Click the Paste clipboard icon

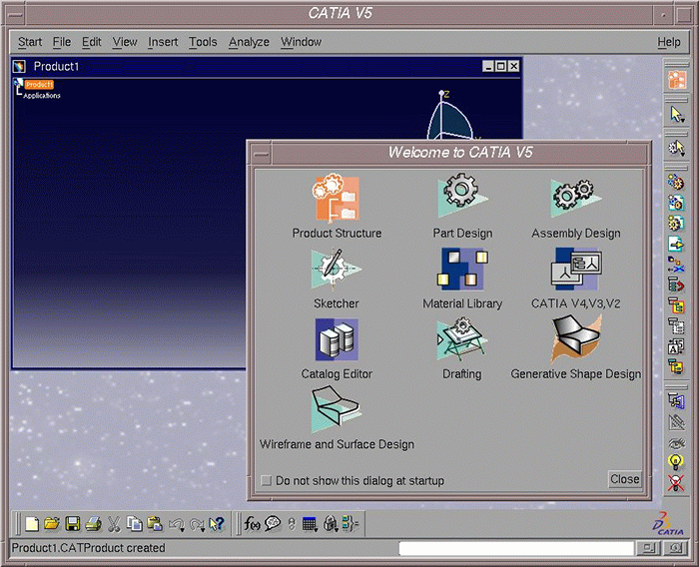coord(155,524)
